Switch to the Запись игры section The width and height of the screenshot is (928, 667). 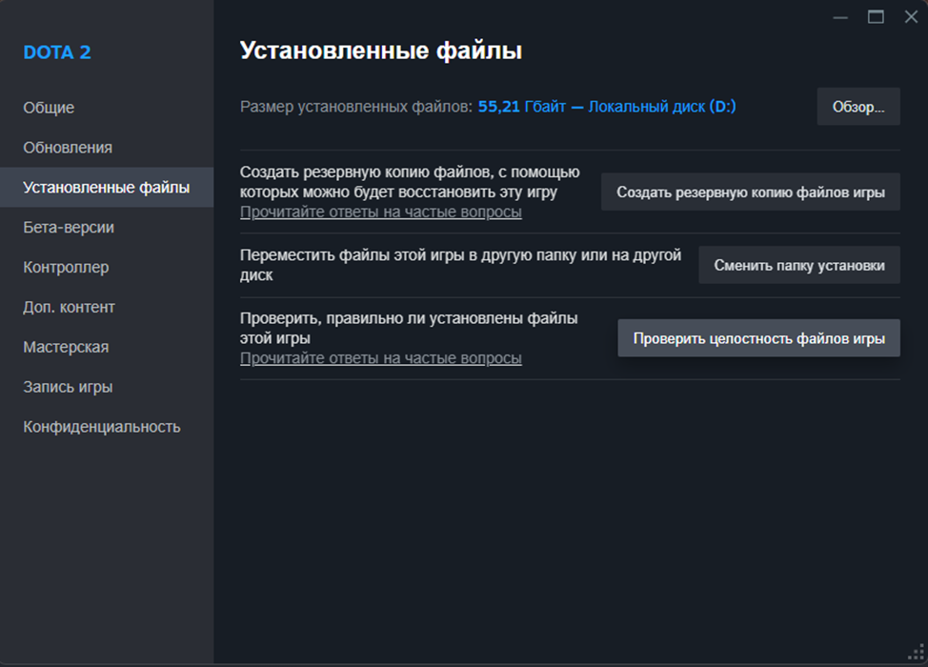pyautogui.click(x=68, y=388)
